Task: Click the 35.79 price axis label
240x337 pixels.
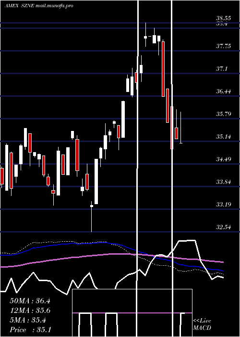Action: pyautogui.click(x=224, y=114)
